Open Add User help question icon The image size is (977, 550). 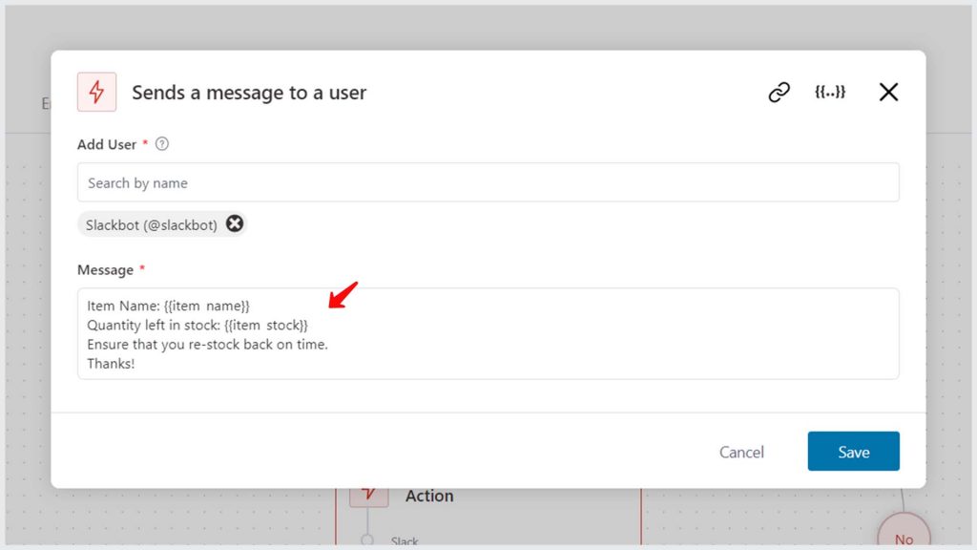click(162, 144)
